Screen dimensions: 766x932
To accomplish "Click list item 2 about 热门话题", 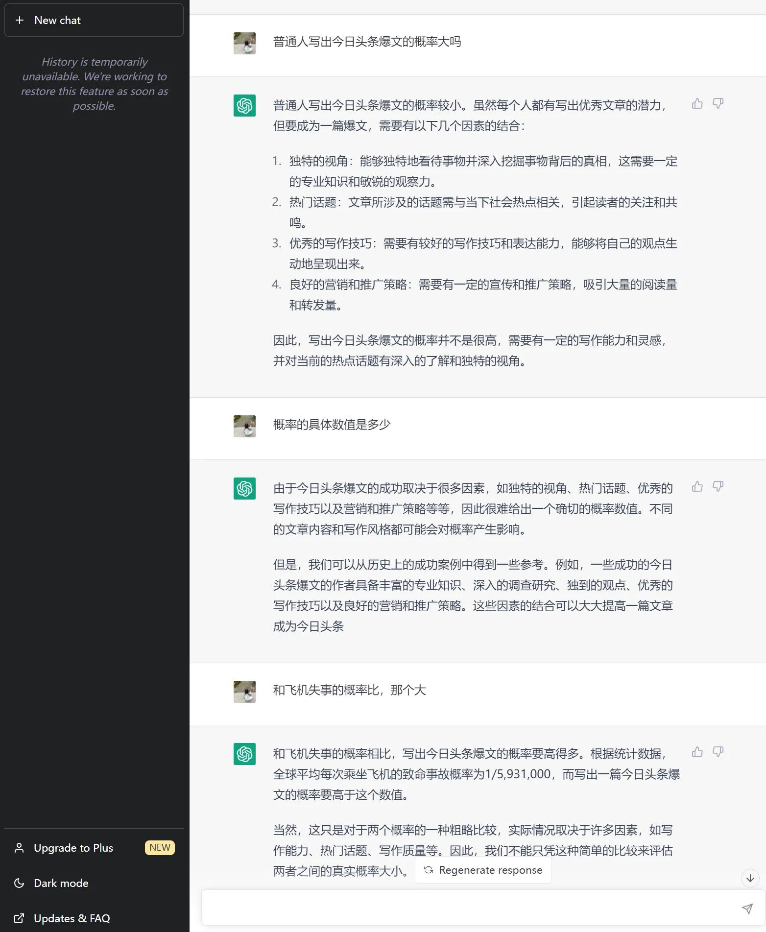I will pyautogui.click(x=483, y=213).
